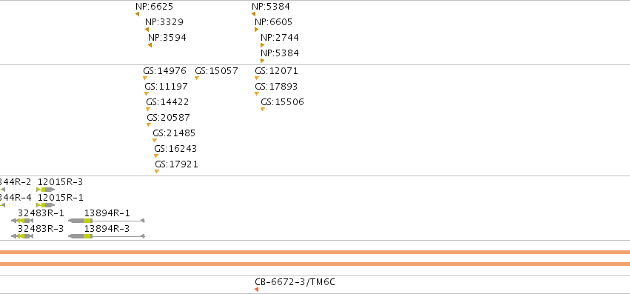The image size is (630, 294).
Task: Select the 32483R-1 transcript glyph
Action: [x=22, y=221]
